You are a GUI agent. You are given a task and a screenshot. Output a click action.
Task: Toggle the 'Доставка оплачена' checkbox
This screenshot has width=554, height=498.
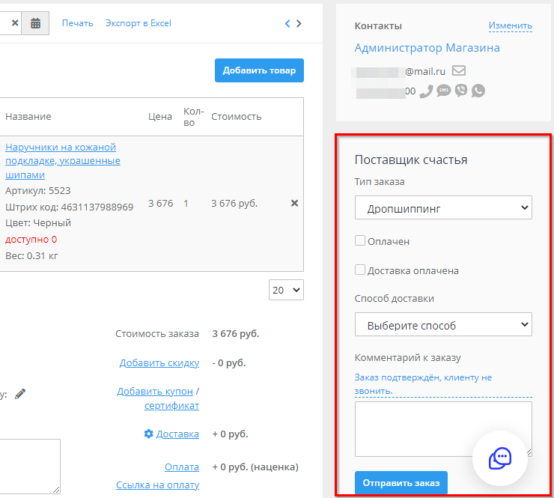click(x=360, y=270)
